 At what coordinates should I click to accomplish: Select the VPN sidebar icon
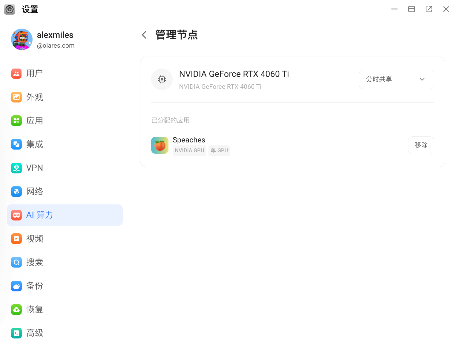coord(16,168)
